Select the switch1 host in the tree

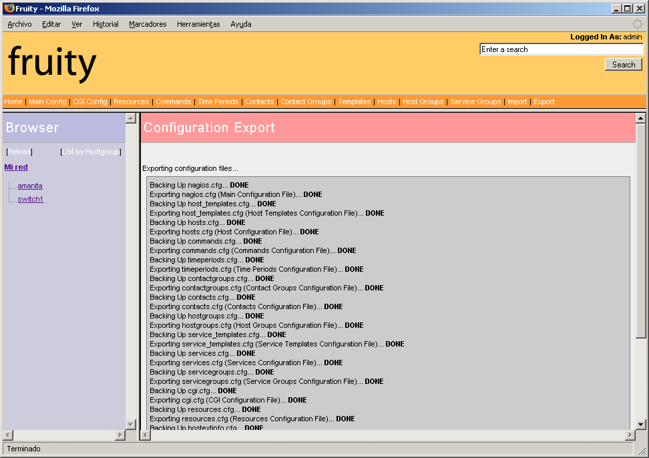(31, 199)
